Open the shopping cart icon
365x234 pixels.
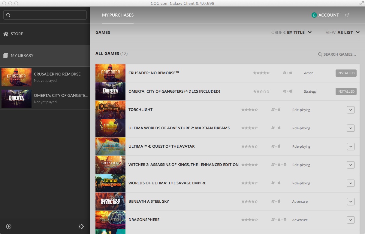click(x=347, y=15)
